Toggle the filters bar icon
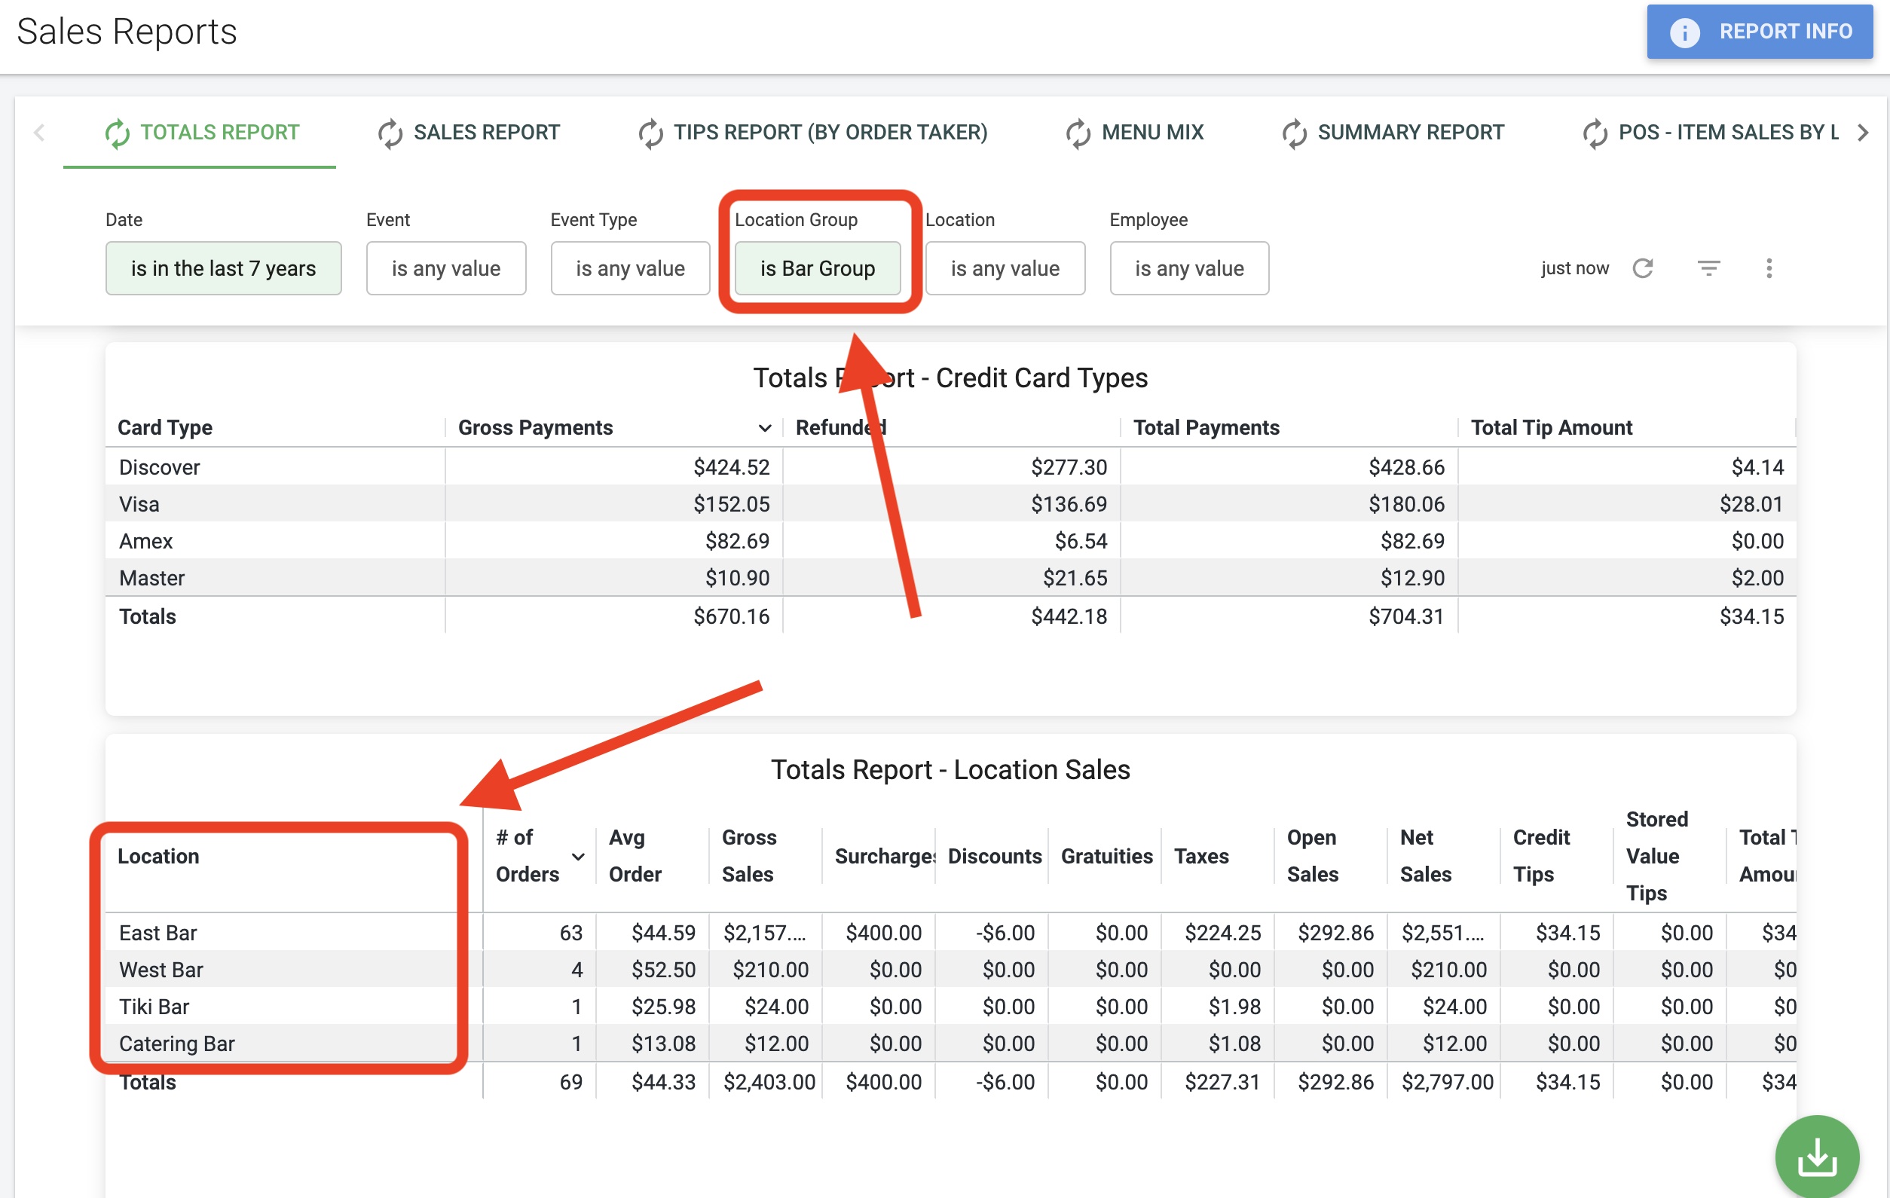1890x1198 pixels. [1708, 268]
